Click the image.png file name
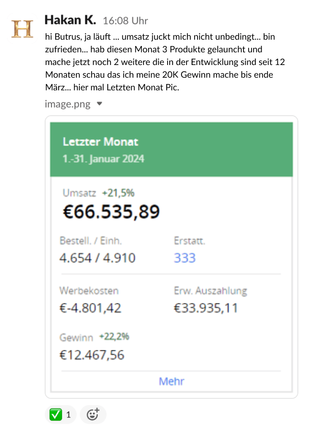The image size is (314, 431). tap(68, 104)
